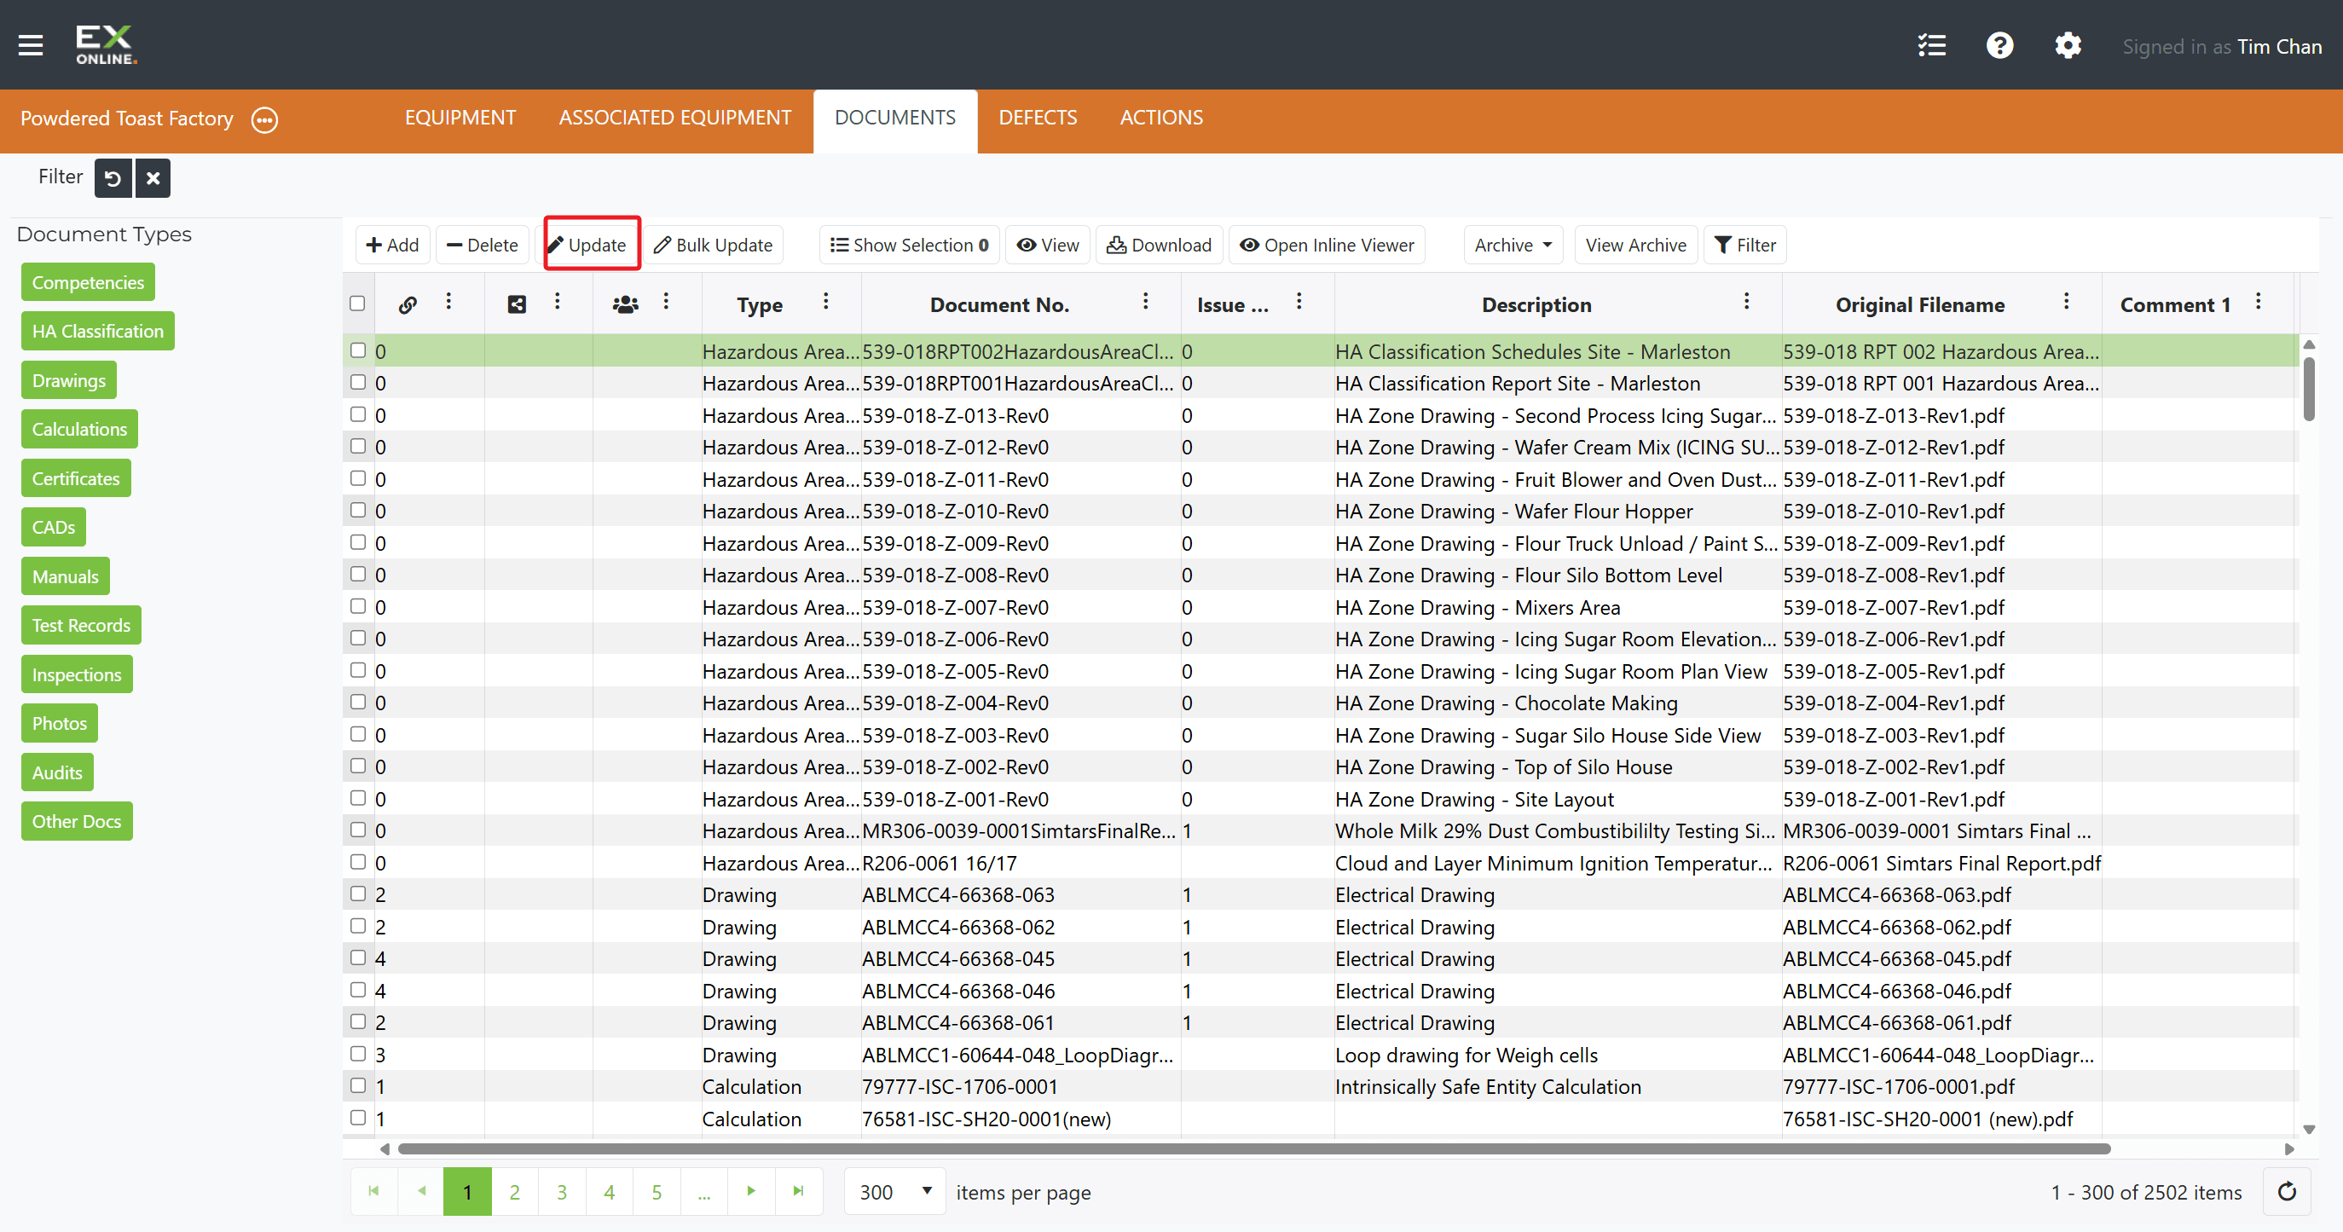Filter by Test Records document type

point(82,626)
